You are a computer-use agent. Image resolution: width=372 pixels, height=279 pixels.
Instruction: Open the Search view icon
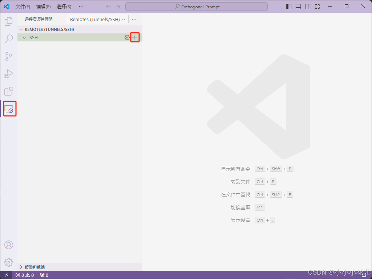(x=9, y=39)
